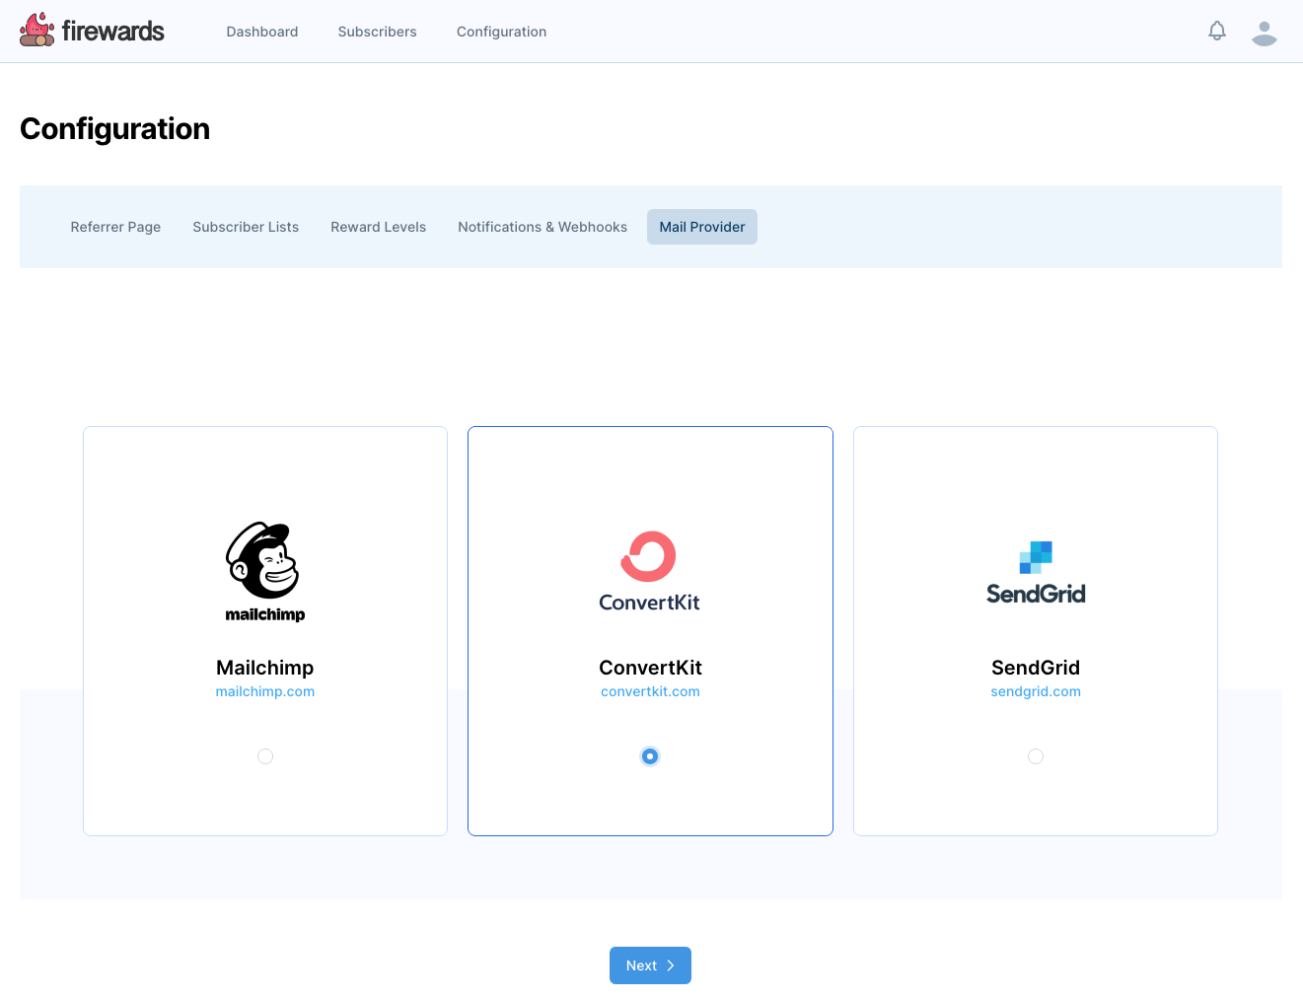Click the firewards campfire logo icon
Viewport: 1303px width, 999px height.
tap(36, 31)
